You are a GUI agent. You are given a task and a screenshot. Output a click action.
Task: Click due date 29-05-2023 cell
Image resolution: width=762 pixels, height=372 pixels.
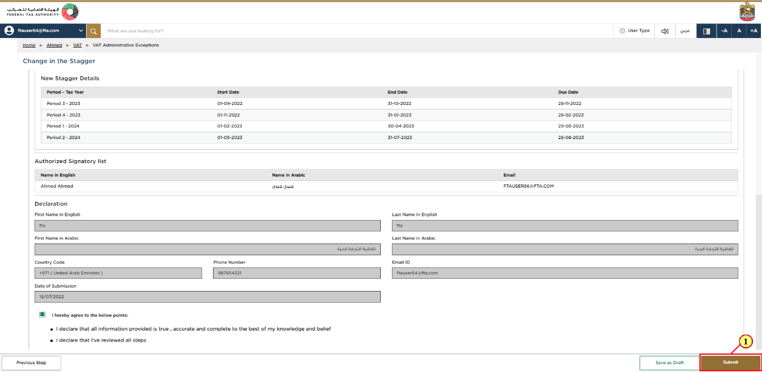tap(570, 126)
